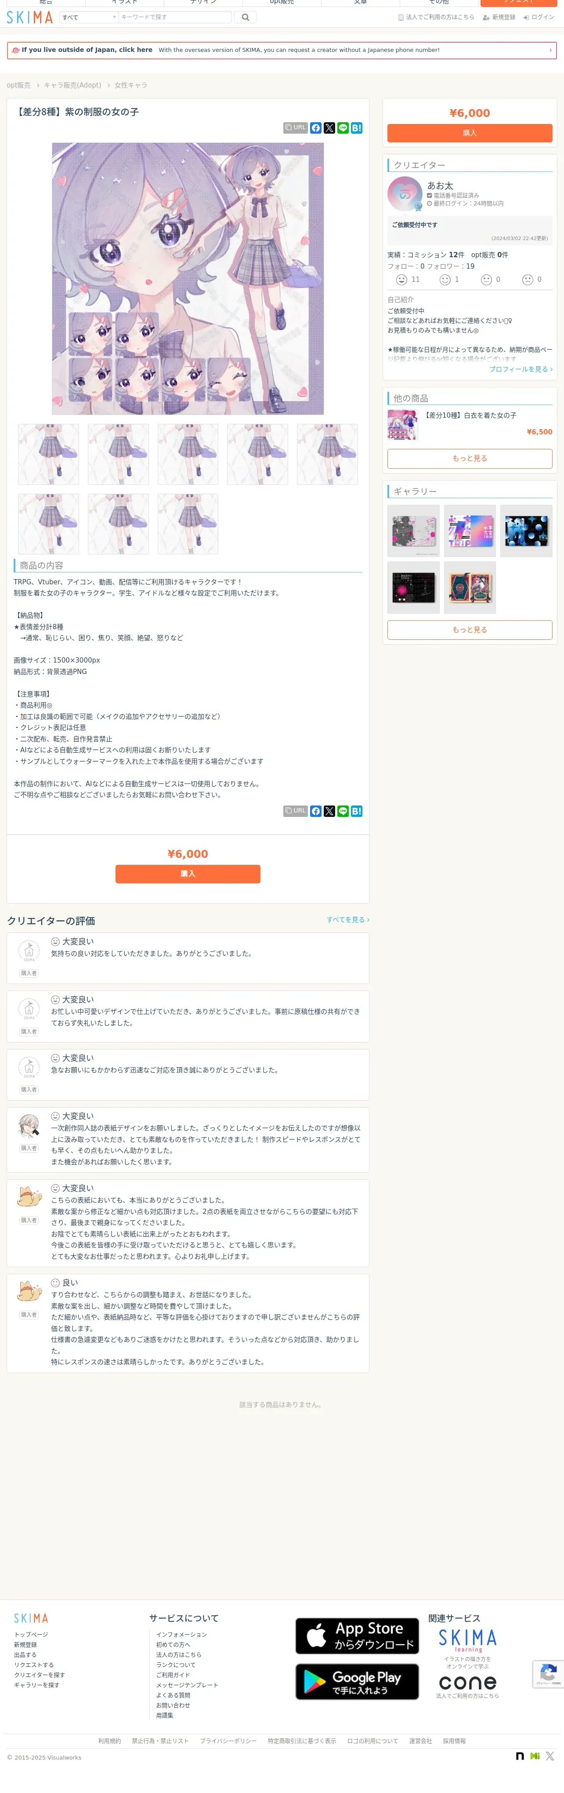Share on X via top share icon
This screenshot has width=564, height=1793.
click(329, 128)
